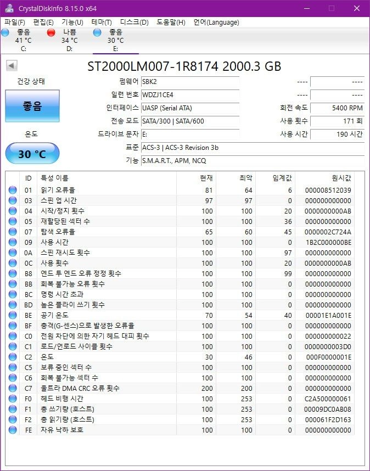Viewport: 370px width, 471px height.
Task: Click the 30 °C temperature button
Action: click(x=32, y=154)
